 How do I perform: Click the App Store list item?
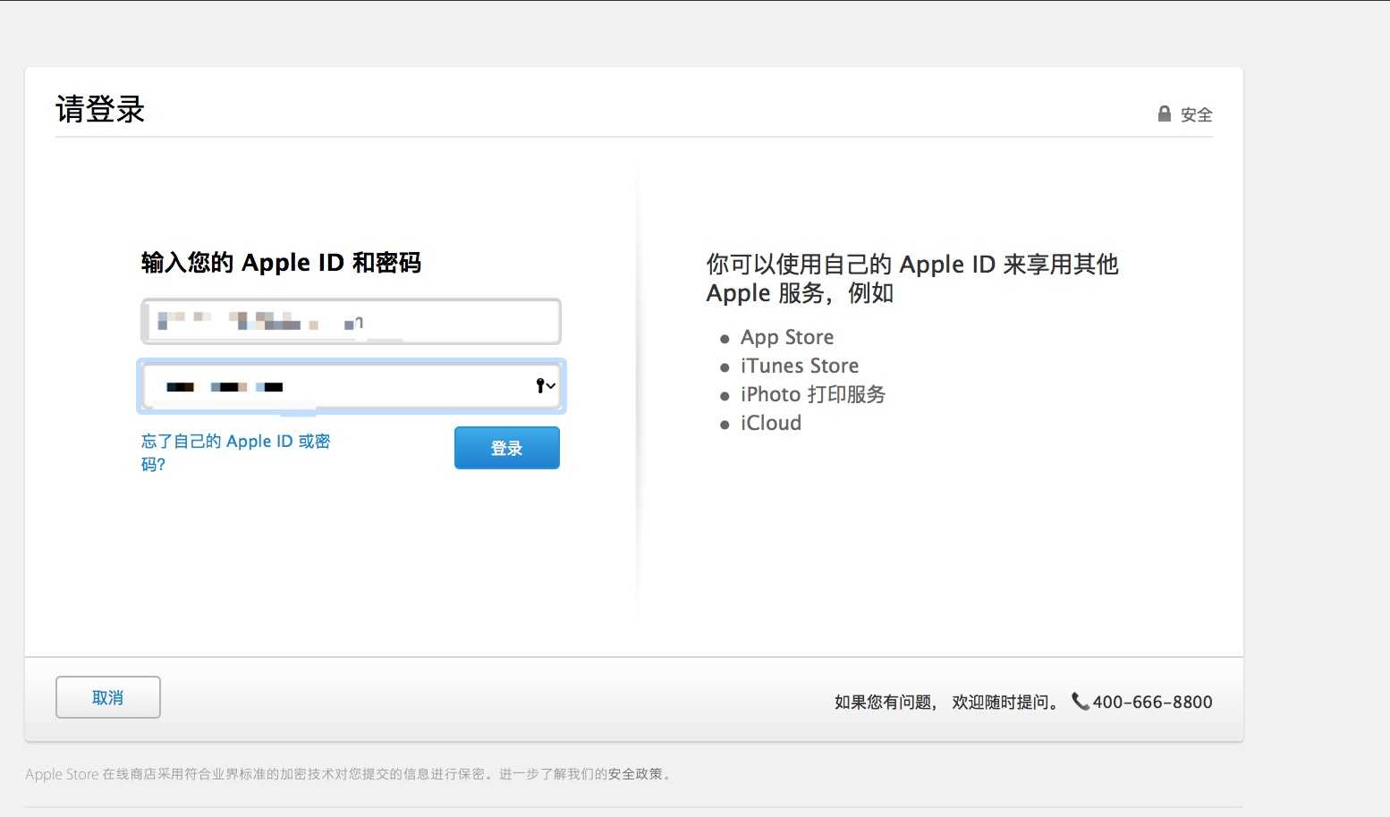787,337
